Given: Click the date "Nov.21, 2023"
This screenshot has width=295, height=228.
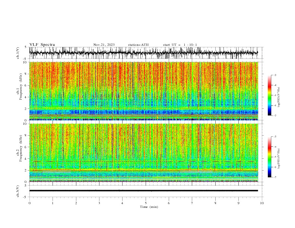Looking at the screenshot, I should 104,45.
